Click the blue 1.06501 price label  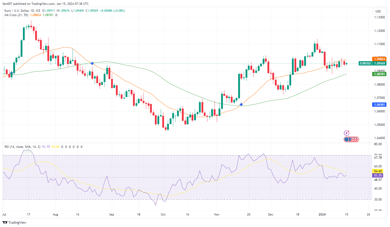[379, 104]
